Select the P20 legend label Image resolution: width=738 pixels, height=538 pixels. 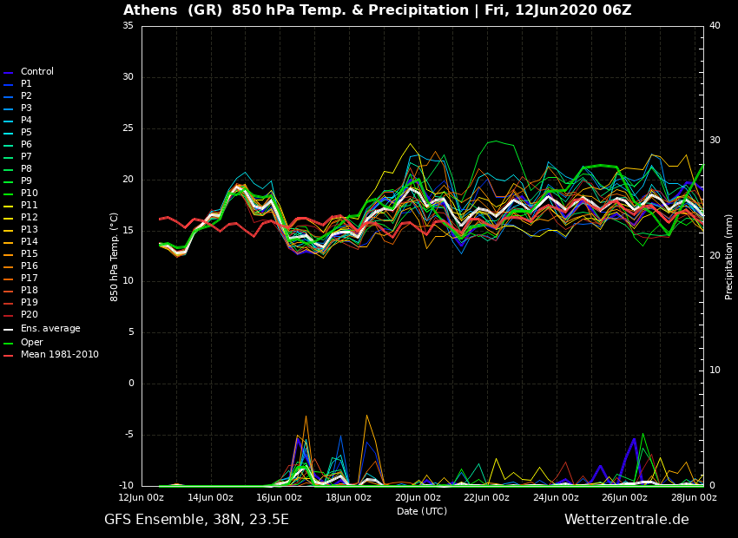point(30,315)
